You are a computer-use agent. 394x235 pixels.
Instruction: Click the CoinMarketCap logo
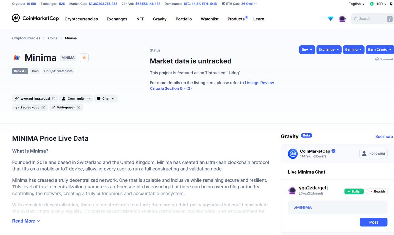(x=35, y=18)
